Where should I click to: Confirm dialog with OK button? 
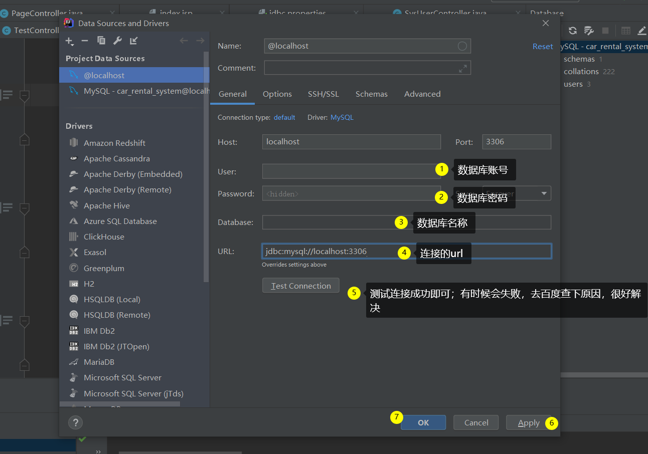[423, 422]
